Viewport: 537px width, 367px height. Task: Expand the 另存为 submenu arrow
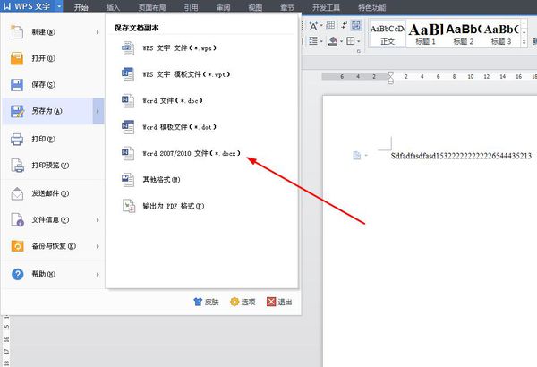point(98,111)
